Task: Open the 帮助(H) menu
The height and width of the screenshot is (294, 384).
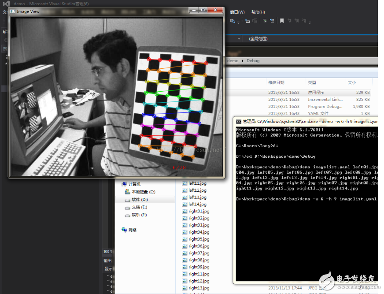Action: click(x=258, y=12)
